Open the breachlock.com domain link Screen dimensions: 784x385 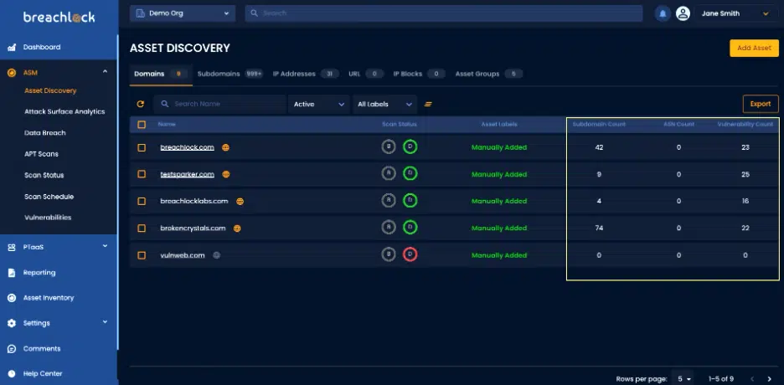pos(187,147)
